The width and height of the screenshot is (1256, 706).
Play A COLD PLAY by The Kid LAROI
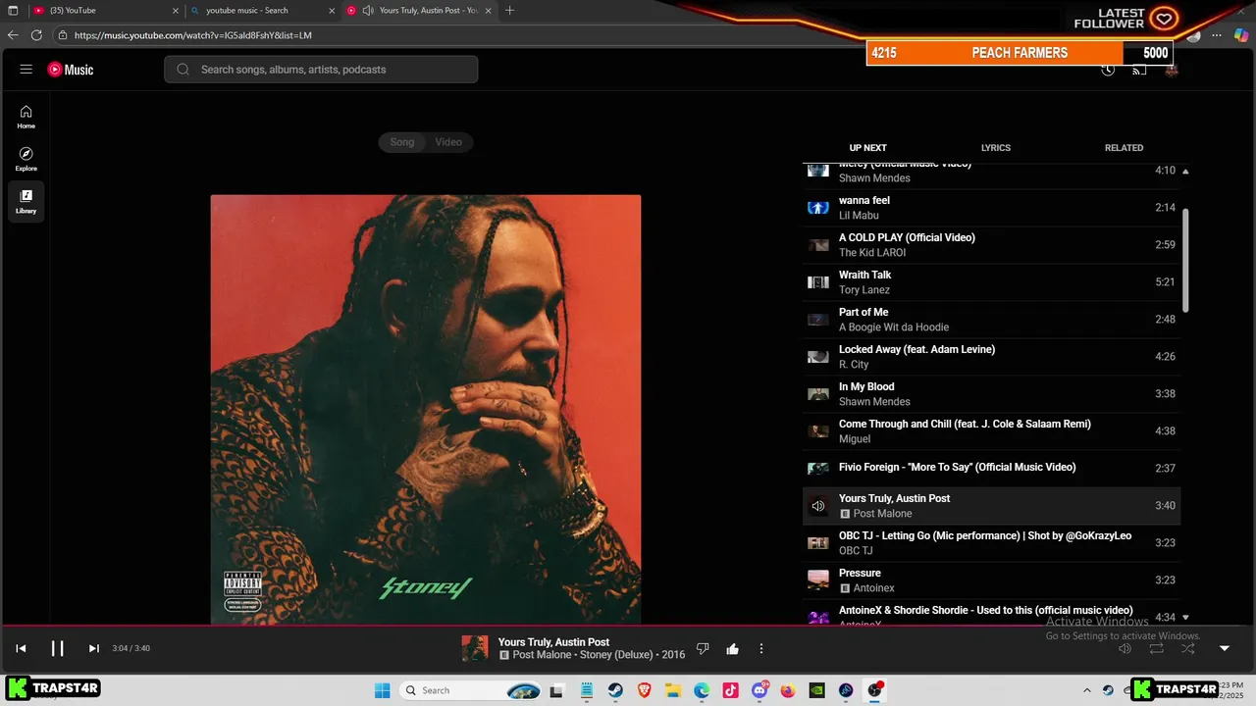point(991,245)
